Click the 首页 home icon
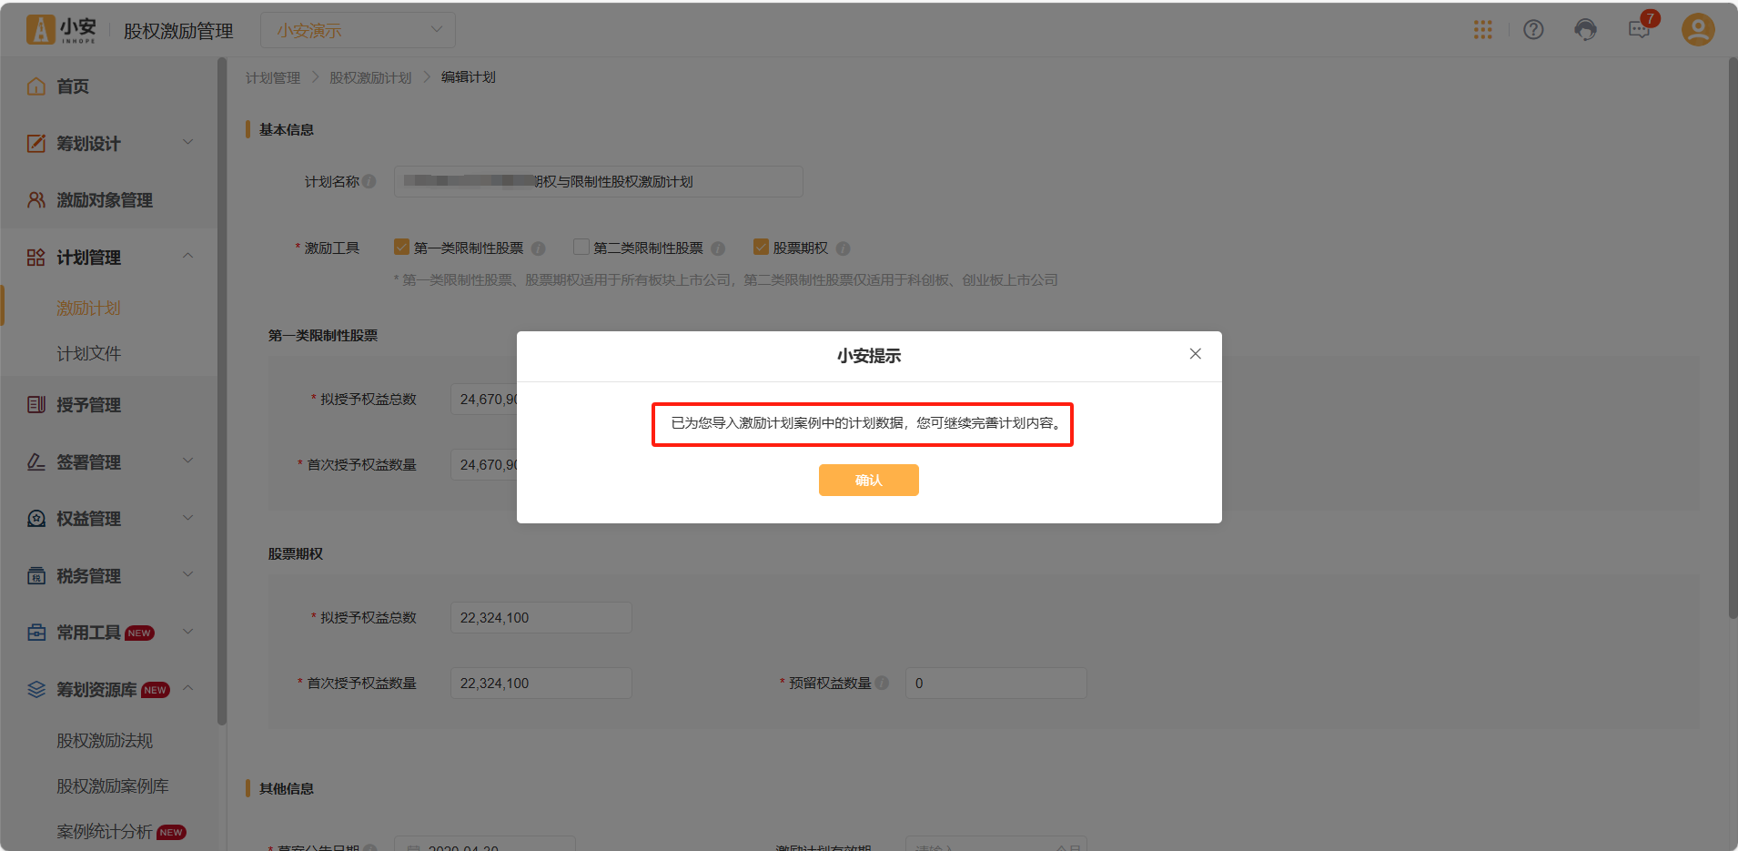The height and width of the screenshot is (851, 1738). 36,86
